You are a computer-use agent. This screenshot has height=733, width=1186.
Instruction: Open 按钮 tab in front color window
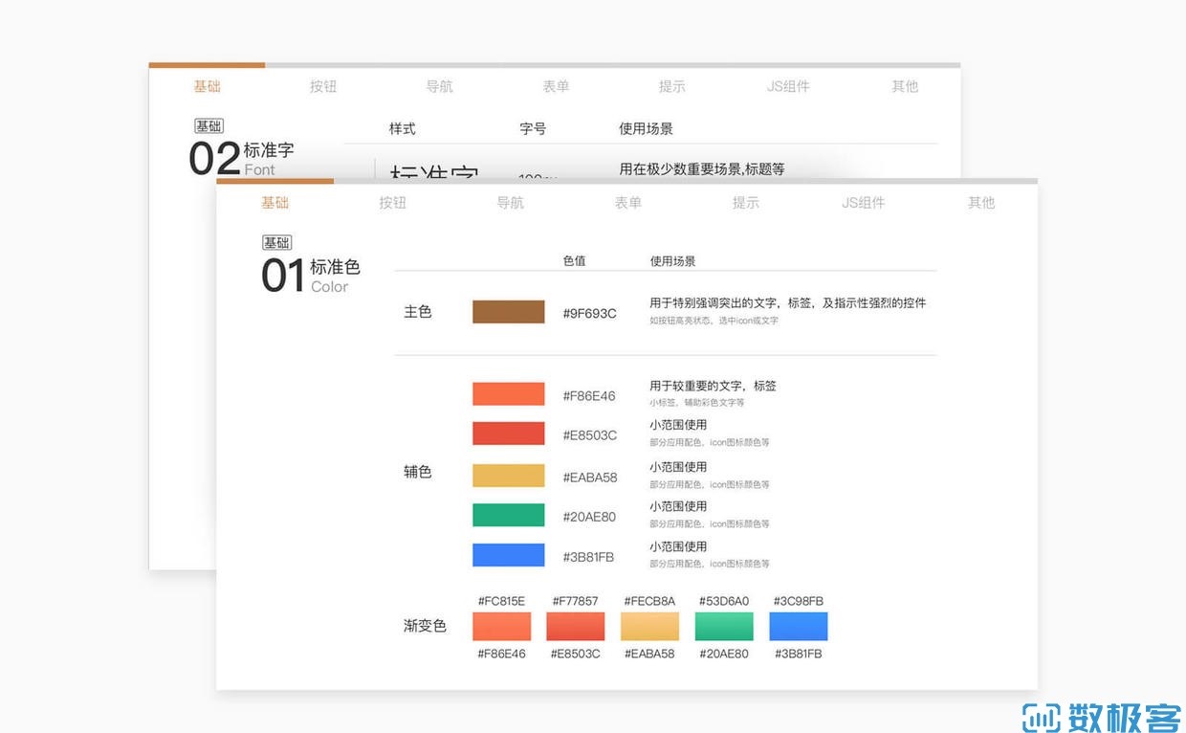pyautogui.click(x=392, y=203)
